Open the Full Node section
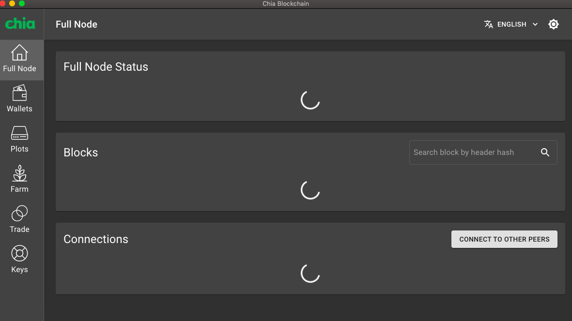This screenshot has width=572, height=321. (x=19, y=59)
